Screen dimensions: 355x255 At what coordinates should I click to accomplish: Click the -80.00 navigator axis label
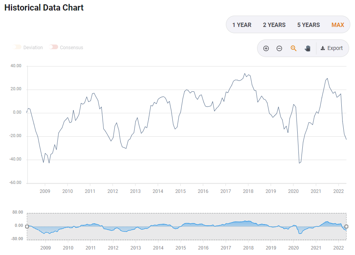click(17, 239)
